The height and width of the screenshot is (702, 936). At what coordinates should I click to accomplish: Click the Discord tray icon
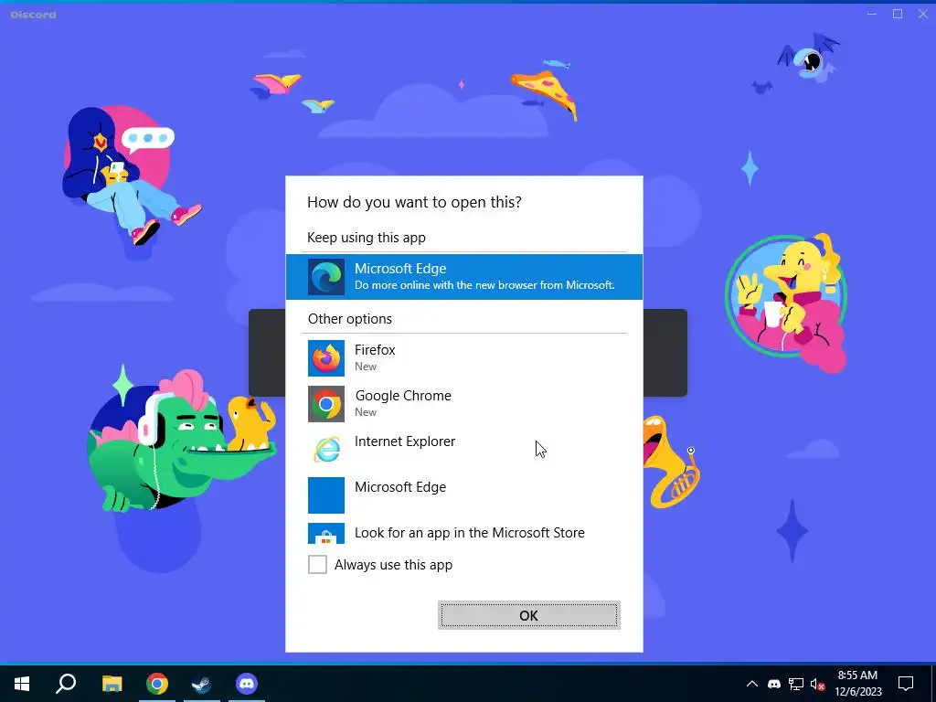point(773,684)
